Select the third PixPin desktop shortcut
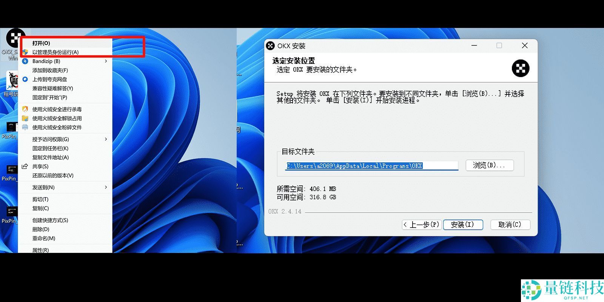Image resolution: width=604 pixels, height=302 pixels. [x=9, y=215]
